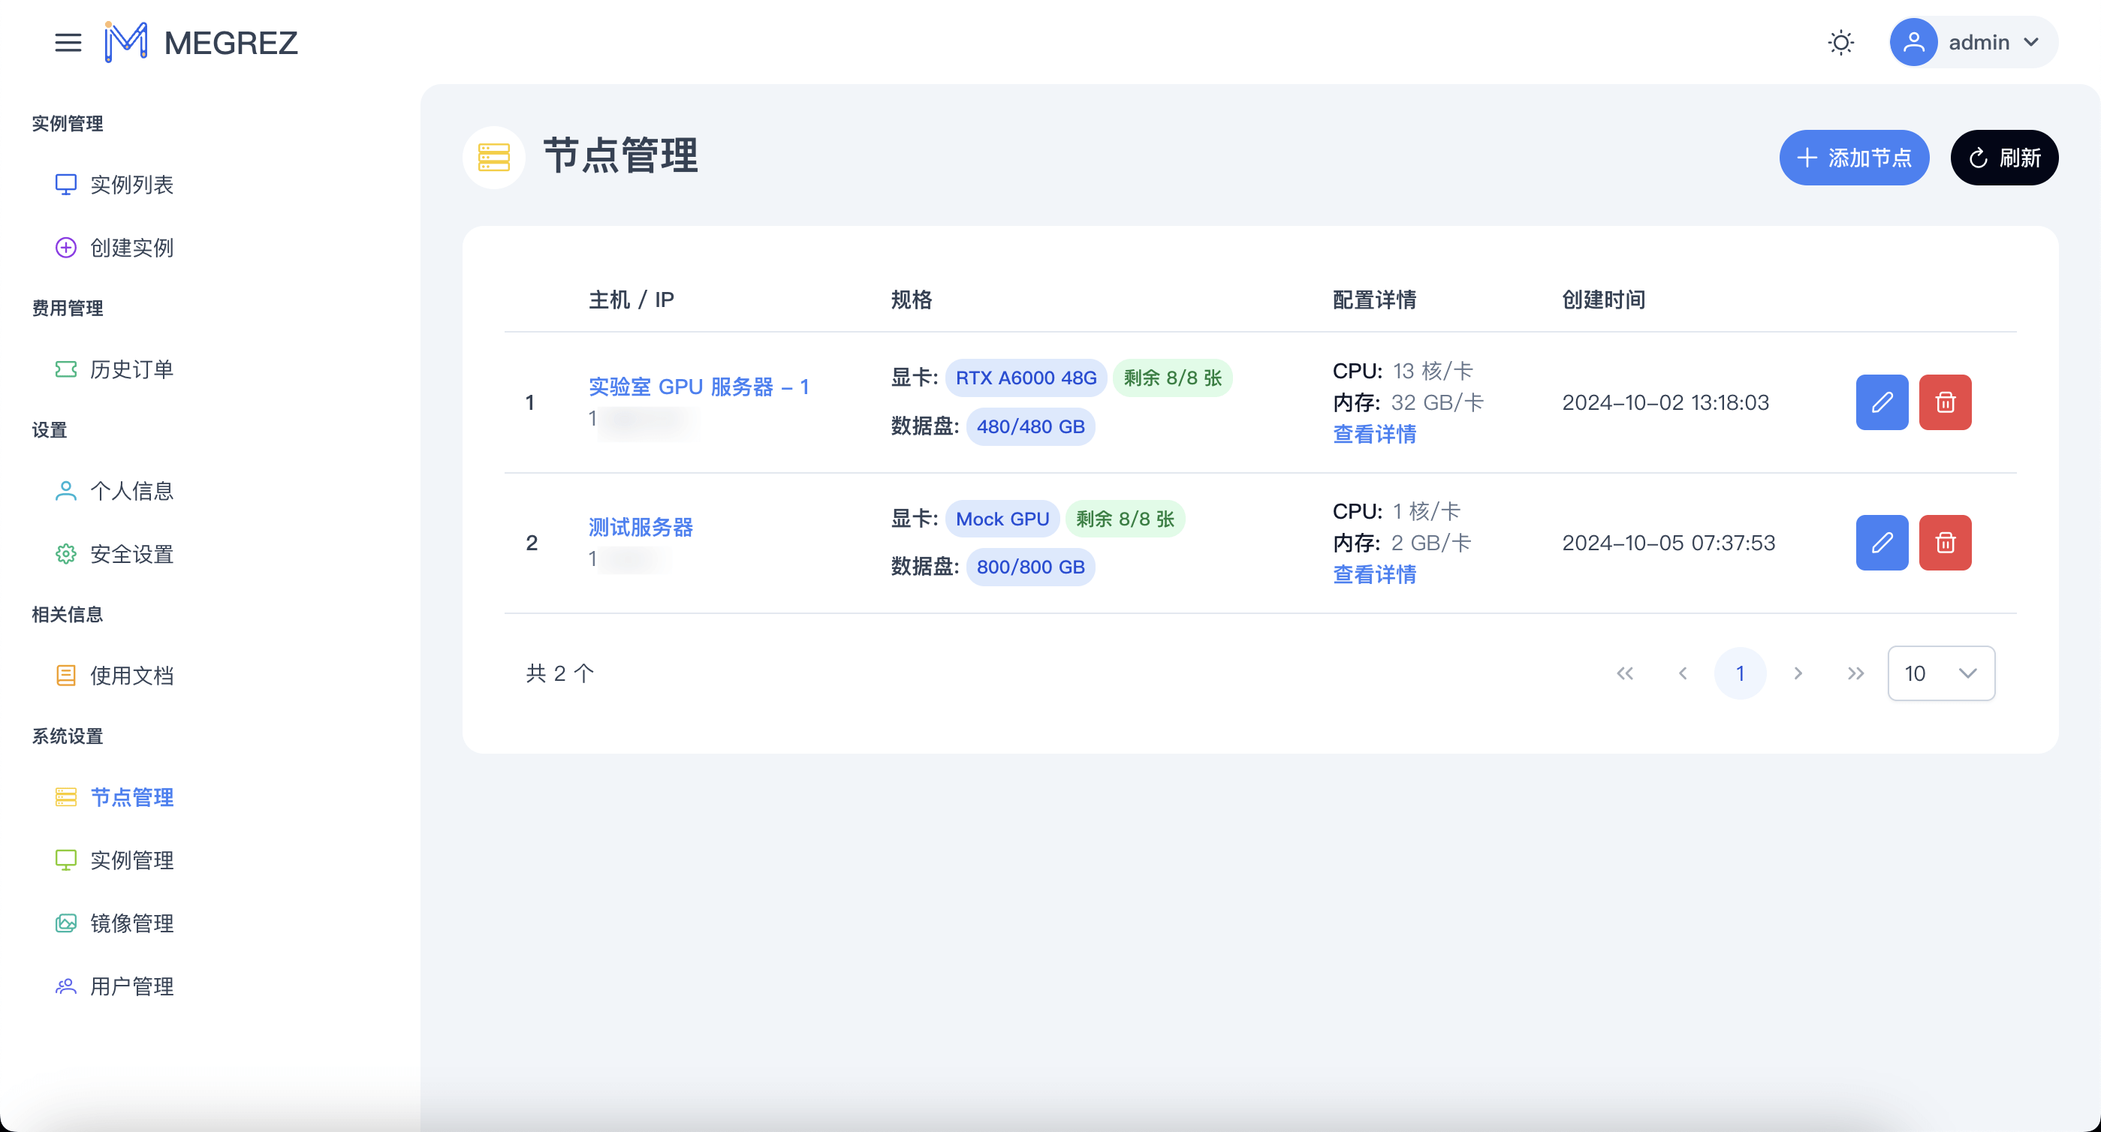Toggle the hamburger sidebar menu
Screen dimensions: 2101x1132
click(x=68, y=42)
